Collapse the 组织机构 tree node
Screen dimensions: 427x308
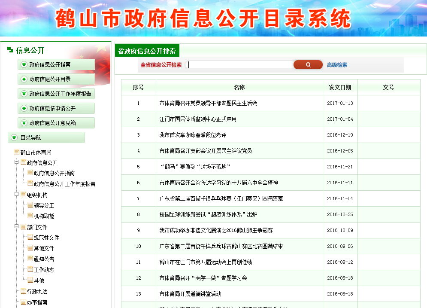(17, 195)
